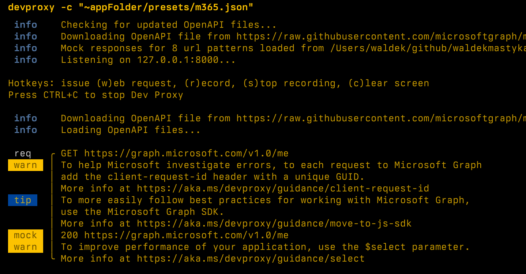Screen dimensions: 526x274
Task: Click the info badge on the Listening line
Action: [x=25, y=60]
